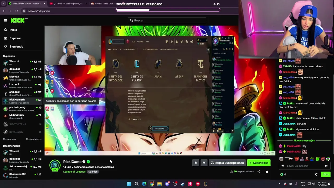Viewport: 334px width, 188px height.
Task: Open Microsoft Edge from the taskbar
Action: pos(144,184)
